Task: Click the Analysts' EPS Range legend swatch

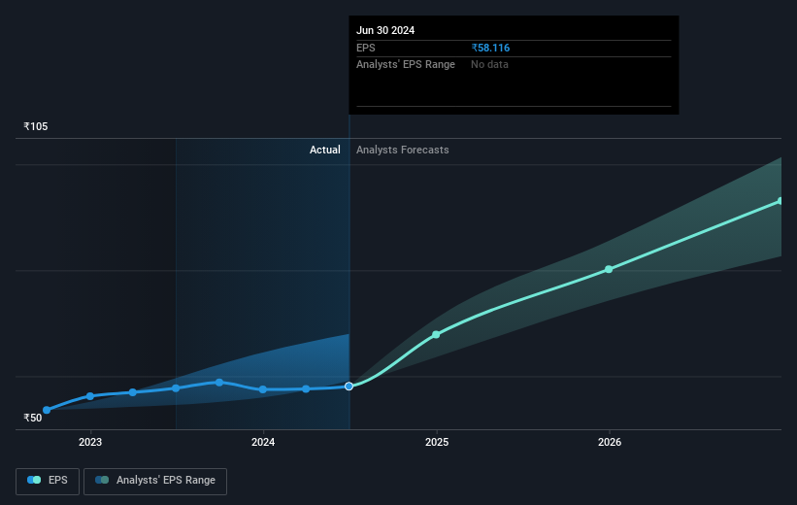Action: (x=102, y=480)
